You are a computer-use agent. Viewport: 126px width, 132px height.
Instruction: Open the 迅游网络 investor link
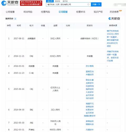coord(90,86)
